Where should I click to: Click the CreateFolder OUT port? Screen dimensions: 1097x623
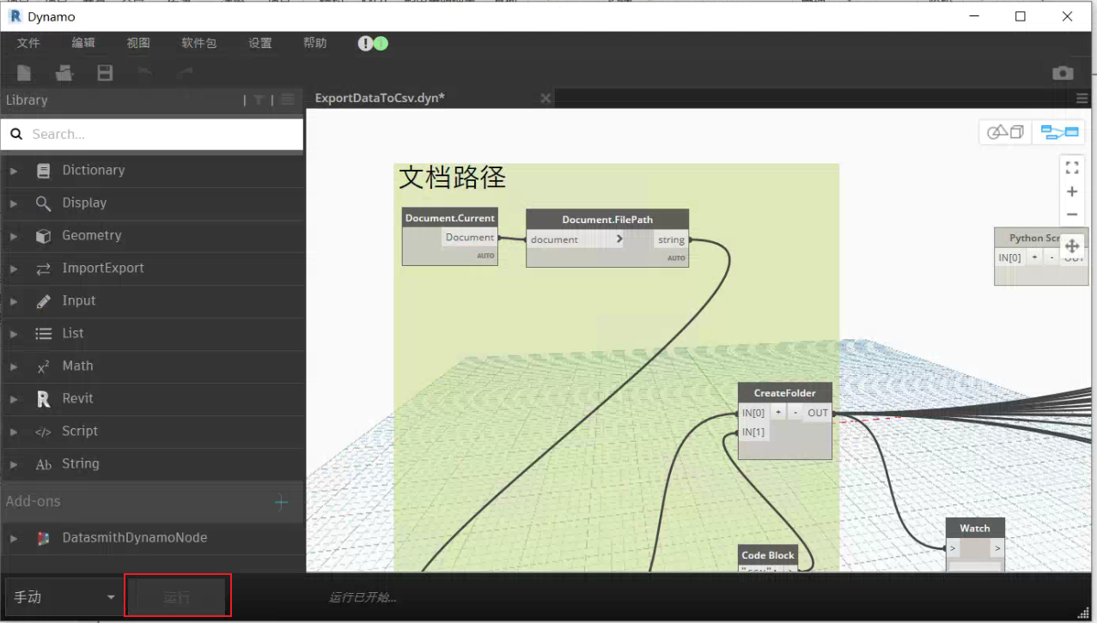pos(818,413)
